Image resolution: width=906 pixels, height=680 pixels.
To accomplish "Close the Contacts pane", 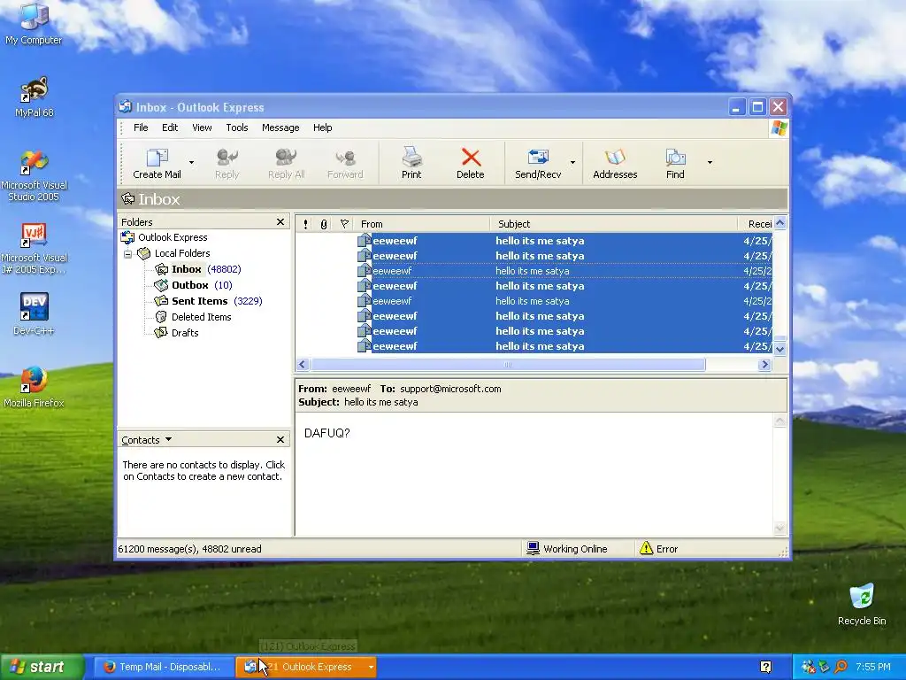I will pyautogui.click(x=280, y=440).
